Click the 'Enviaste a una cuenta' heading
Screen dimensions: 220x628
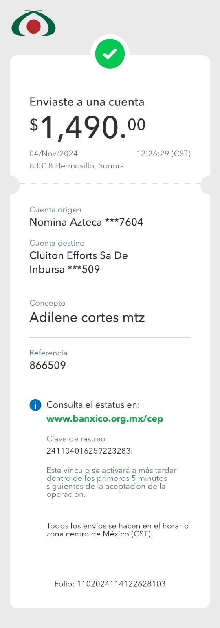click(87, 102)
